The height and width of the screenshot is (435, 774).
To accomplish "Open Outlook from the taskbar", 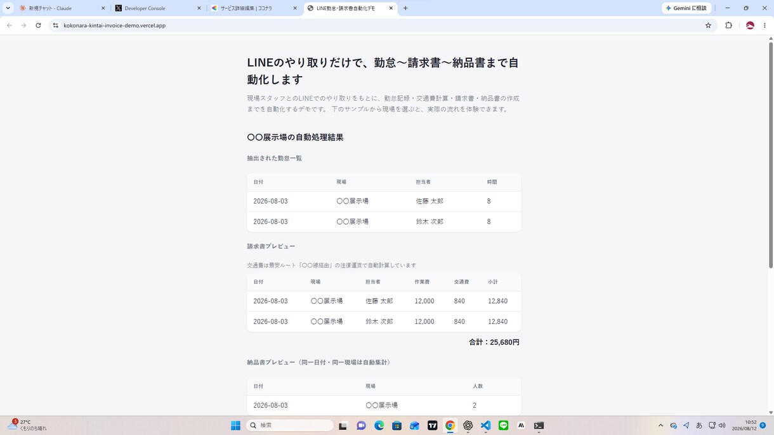I will click(414, 425).
